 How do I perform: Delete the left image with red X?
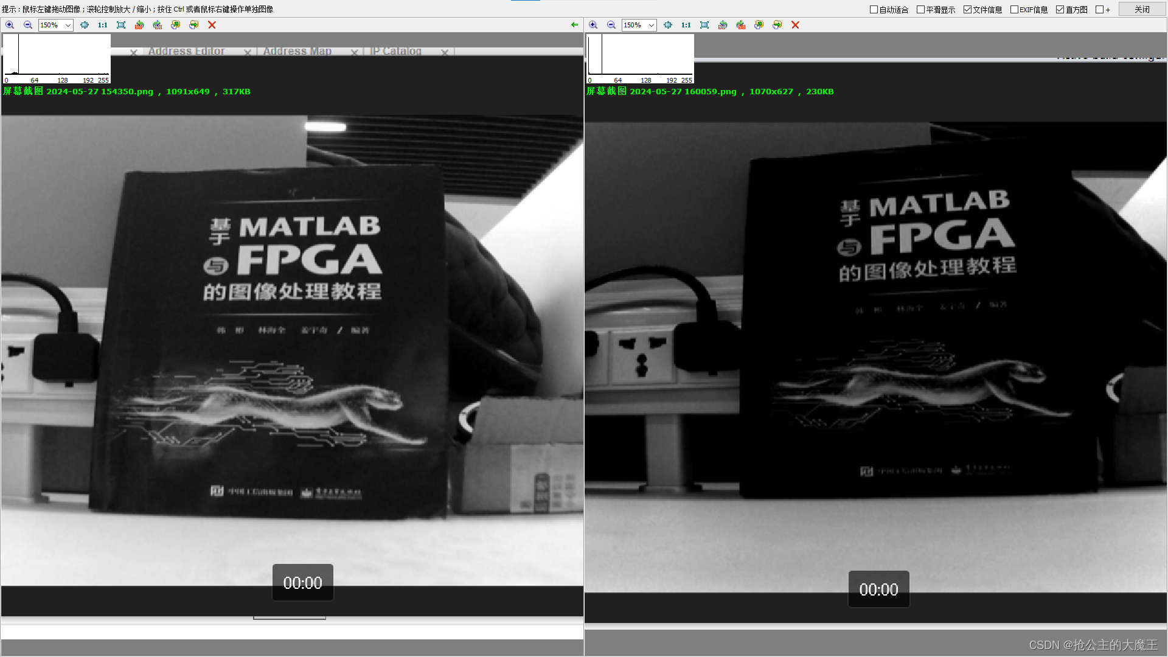click(x=212, y=25)
